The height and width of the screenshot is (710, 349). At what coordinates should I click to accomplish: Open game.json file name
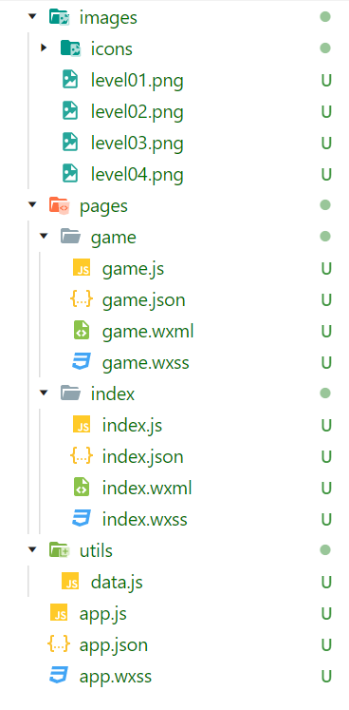[144, 300]
